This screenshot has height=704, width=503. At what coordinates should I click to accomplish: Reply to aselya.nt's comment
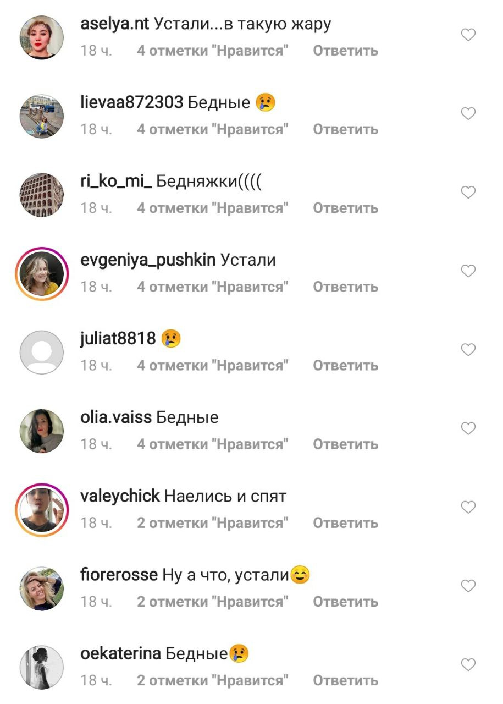pos(346,51)
